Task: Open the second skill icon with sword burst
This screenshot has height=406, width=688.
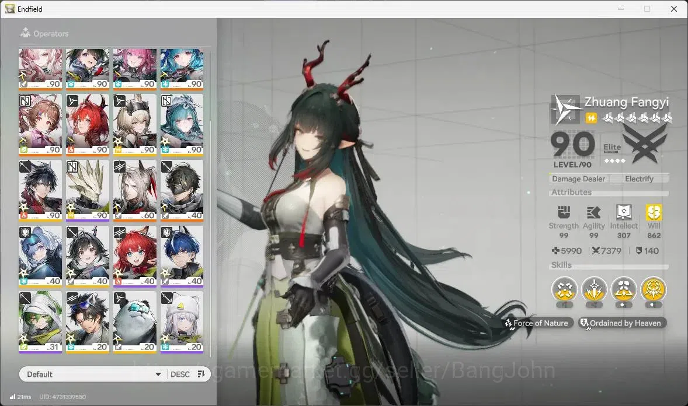Action: [594, 289]
